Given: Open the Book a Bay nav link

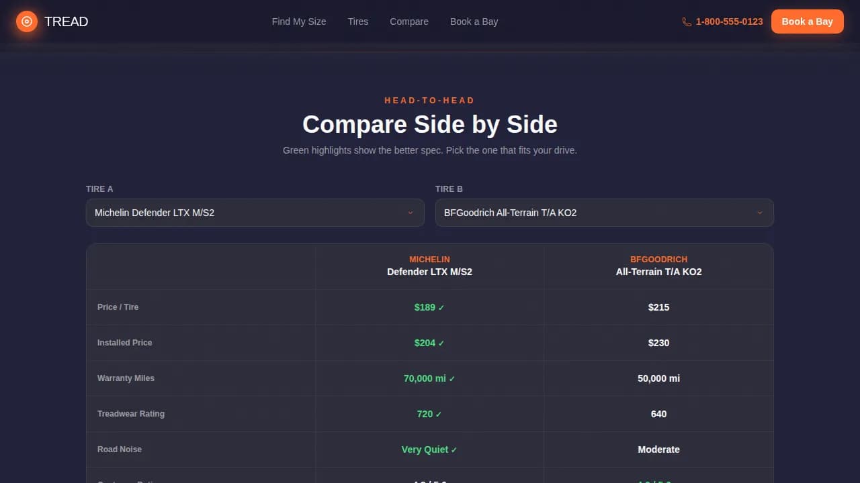Looking at the screenshot, I should (x=474, y=21).
